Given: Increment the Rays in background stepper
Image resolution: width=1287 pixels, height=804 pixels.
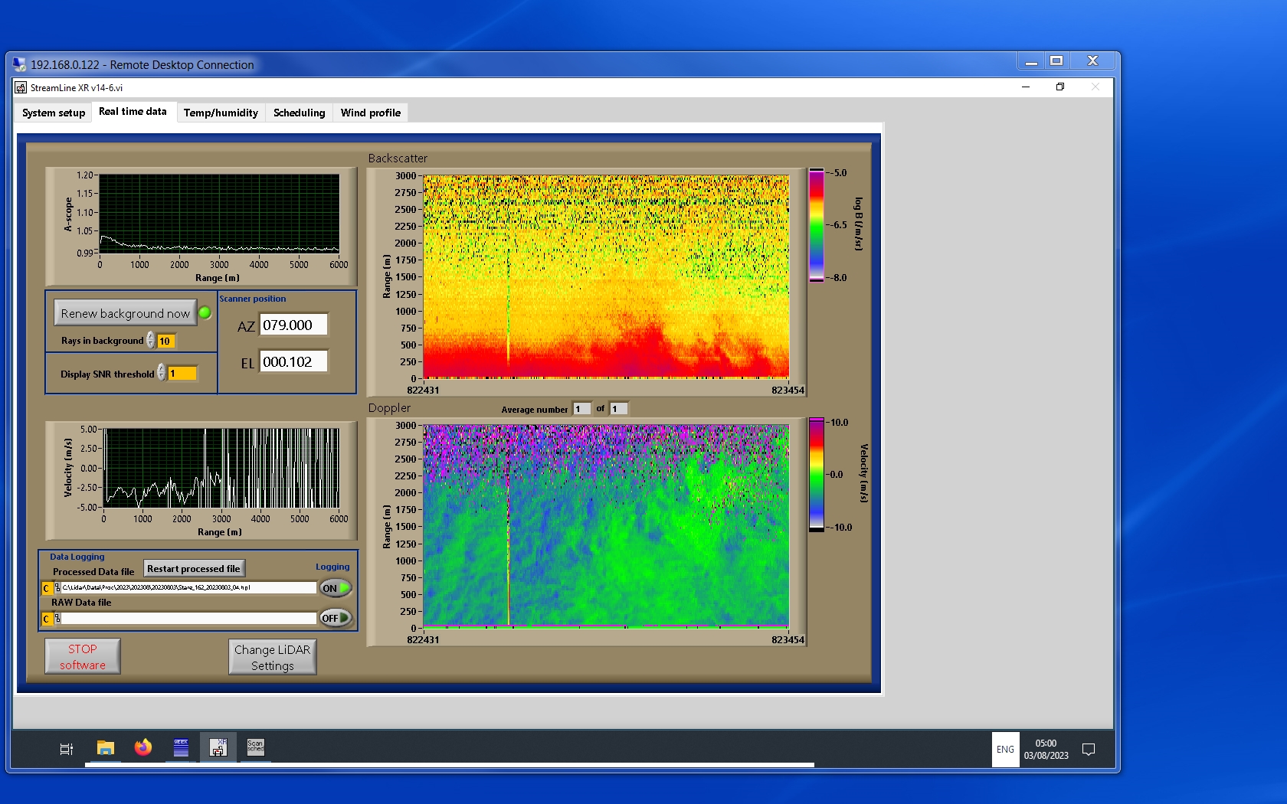Looking at the screenshot, I should 151,336.
